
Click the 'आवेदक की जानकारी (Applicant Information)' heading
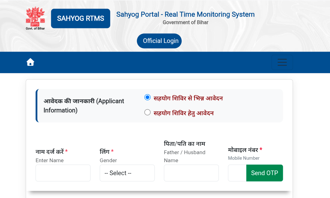coord(84,106)
